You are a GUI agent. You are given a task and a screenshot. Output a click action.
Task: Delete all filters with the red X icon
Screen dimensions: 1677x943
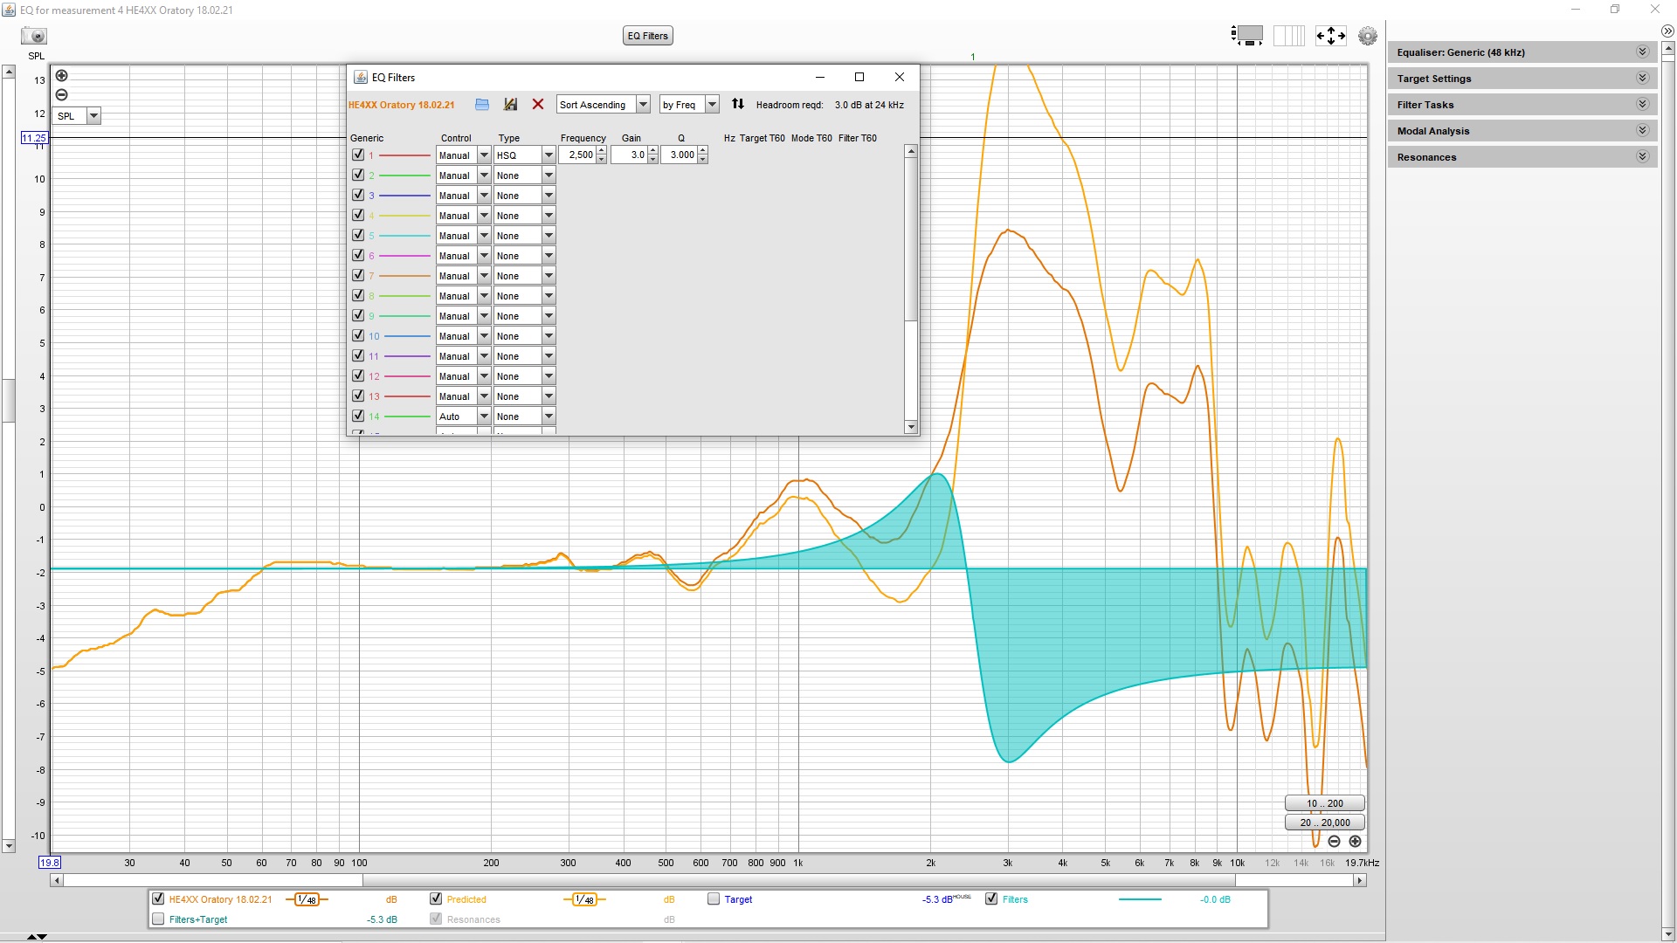538,105
